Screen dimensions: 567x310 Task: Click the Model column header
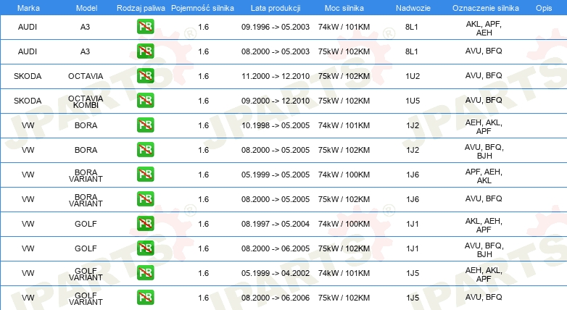click(86, 8)
